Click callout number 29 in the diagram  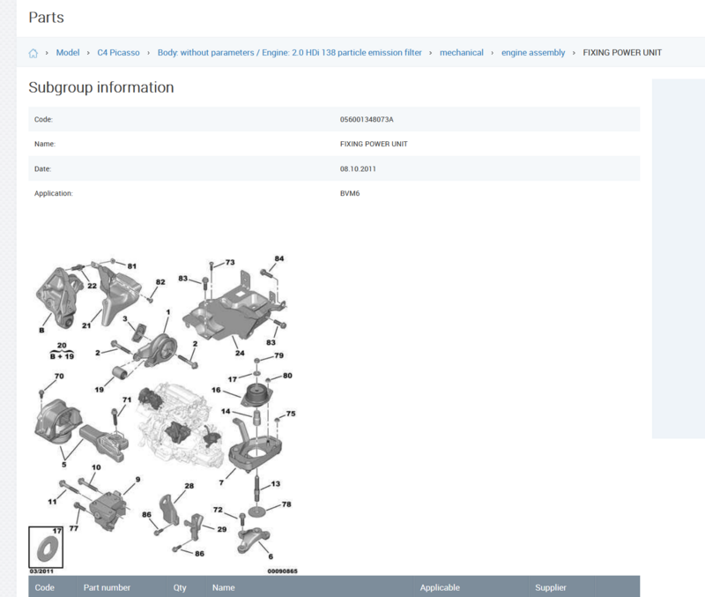point(222,529)
